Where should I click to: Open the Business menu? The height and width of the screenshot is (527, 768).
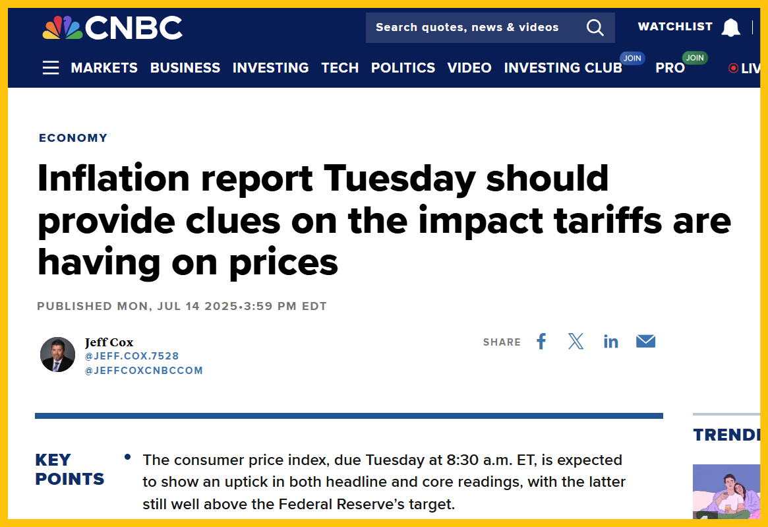185,68
